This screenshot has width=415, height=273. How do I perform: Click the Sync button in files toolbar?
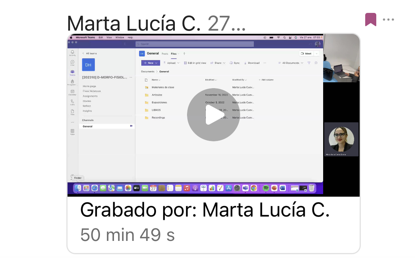235,63
